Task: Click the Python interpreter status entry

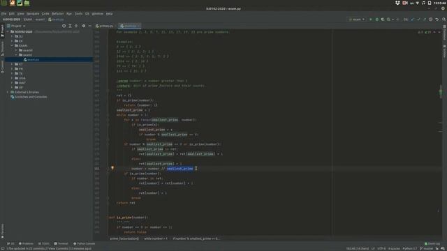Action: (410, 248)
